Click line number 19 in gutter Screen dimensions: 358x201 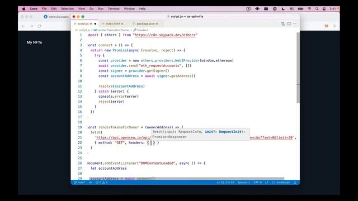pyautogui.click(x=79, y=127)
